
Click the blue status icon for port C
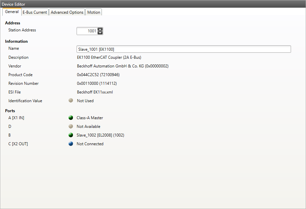pyautogui.click(x=71, y=144)
